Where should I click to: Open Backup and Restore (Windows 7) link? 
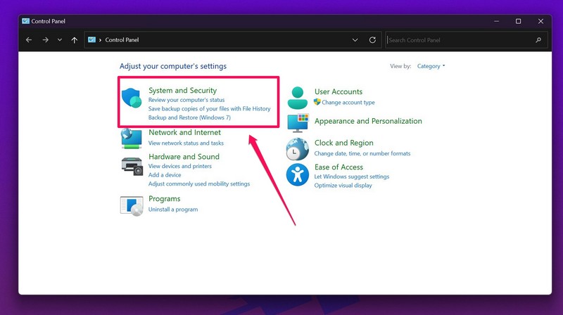click(189, 117)
